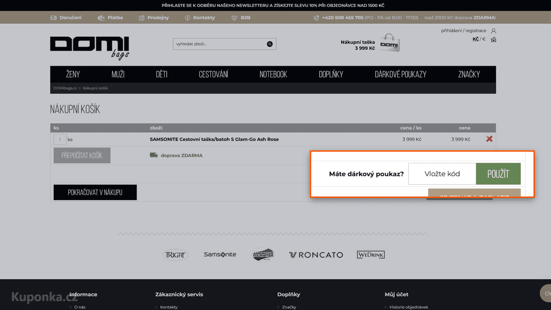Select € currency

[484, 39]
